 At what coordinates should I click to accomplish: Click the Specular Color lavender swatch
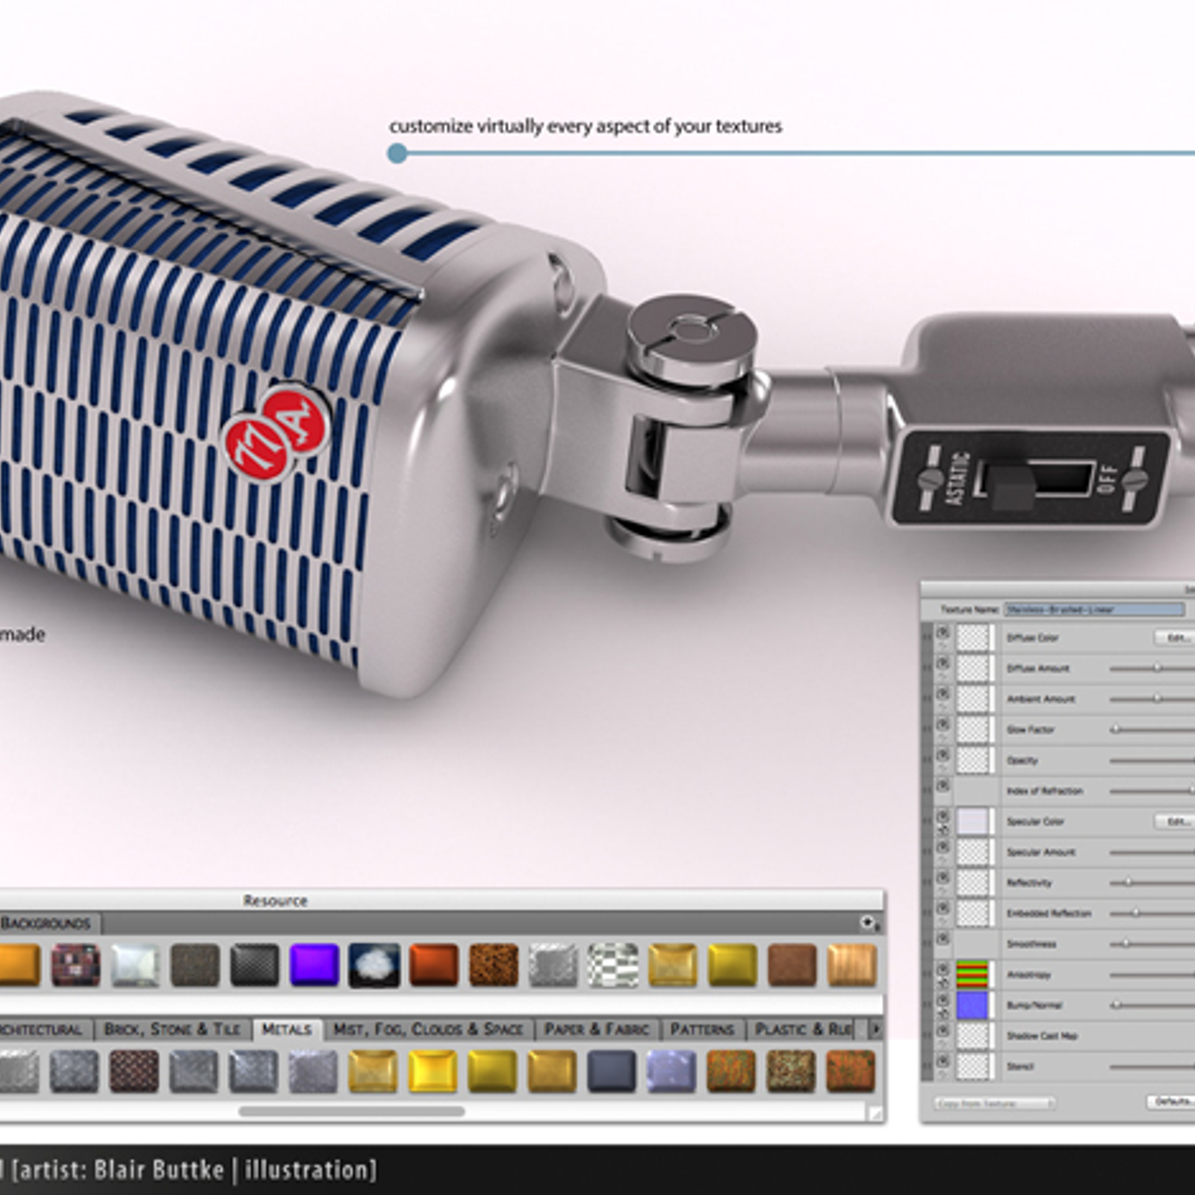tap(972, 822)
